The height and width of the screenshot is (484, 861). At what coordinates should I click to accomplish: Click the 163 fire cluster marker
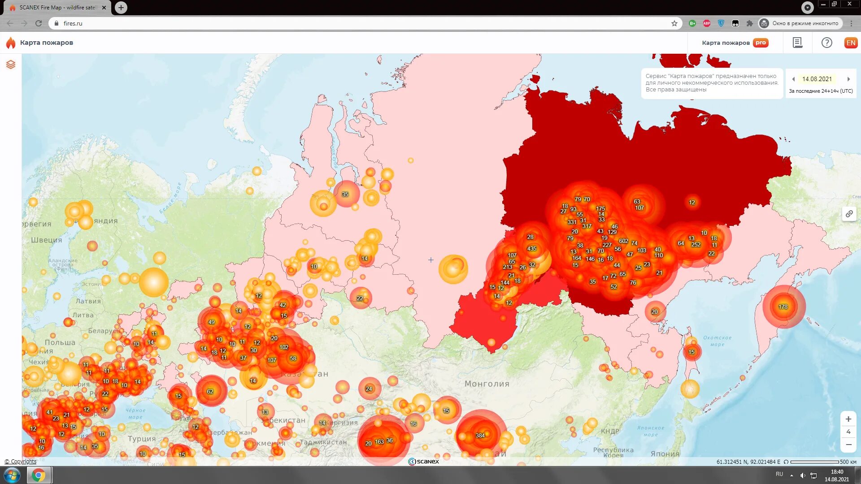click(379, 442)
